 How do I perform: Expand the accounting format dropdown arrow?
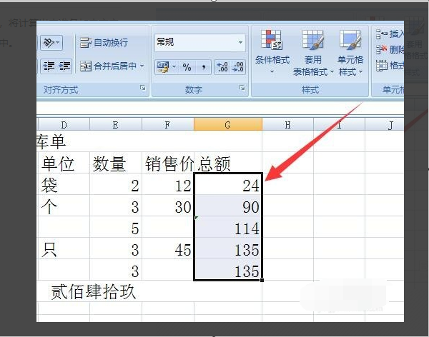coord(174,67)
